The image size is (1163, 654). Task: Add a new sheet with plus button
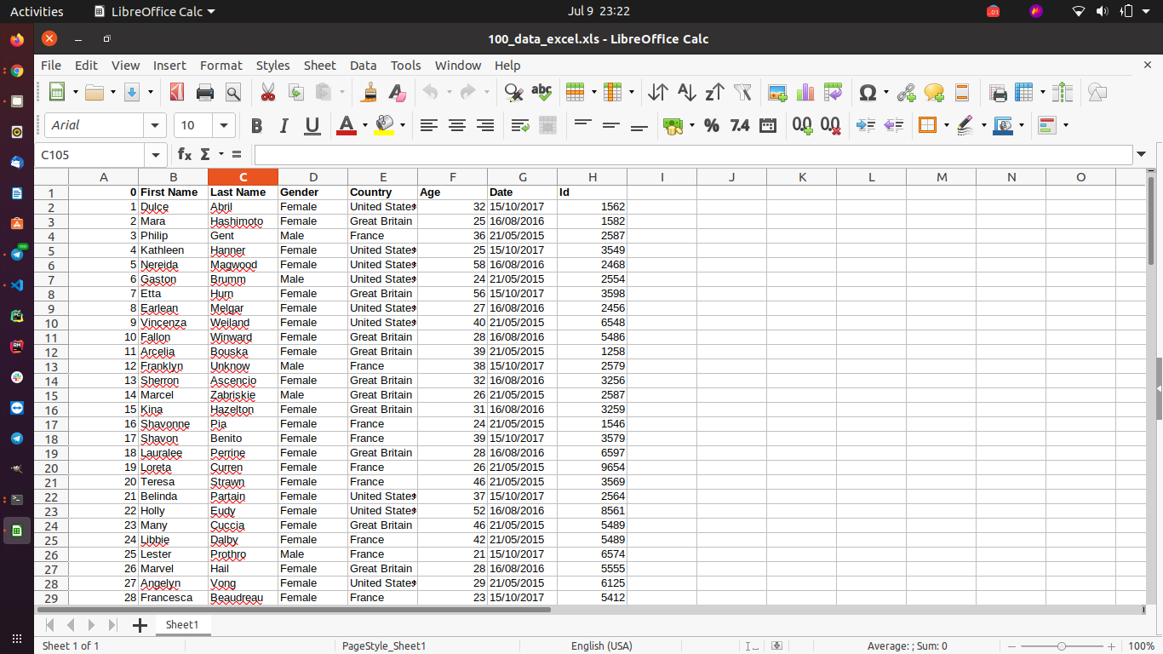[140, 625]
